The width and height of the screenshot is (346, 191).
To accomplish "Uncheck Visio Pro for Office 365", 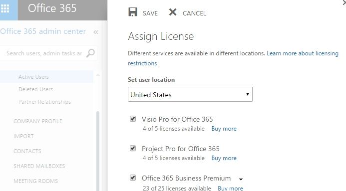I will [x=133, y=119].
